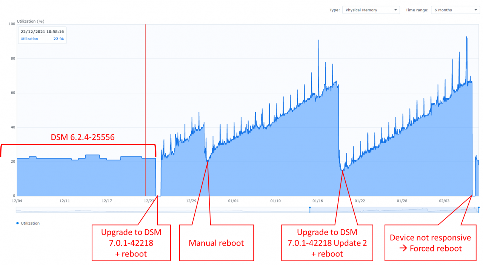Click the Type: label beside the dropdown
Image resolution: width=483 pixels, height=265 pixels.
[334, 10]
